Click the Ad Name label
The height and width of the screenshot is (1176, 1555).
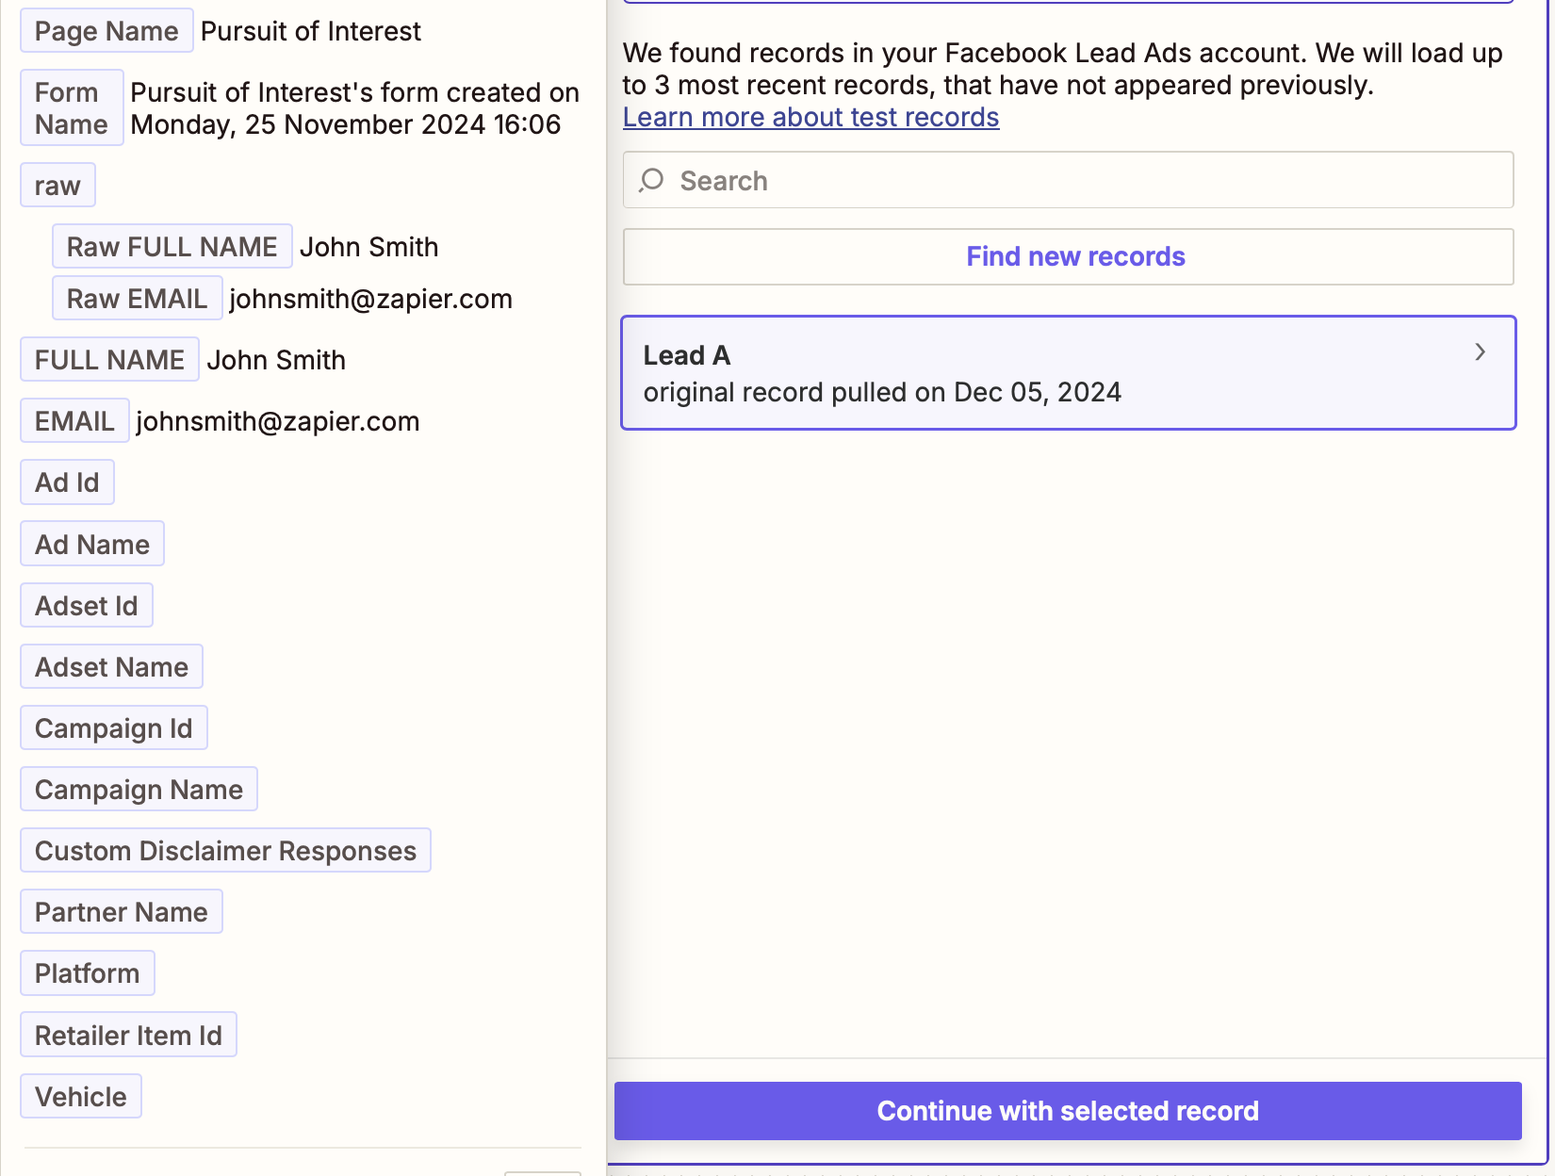coord(92,545)
